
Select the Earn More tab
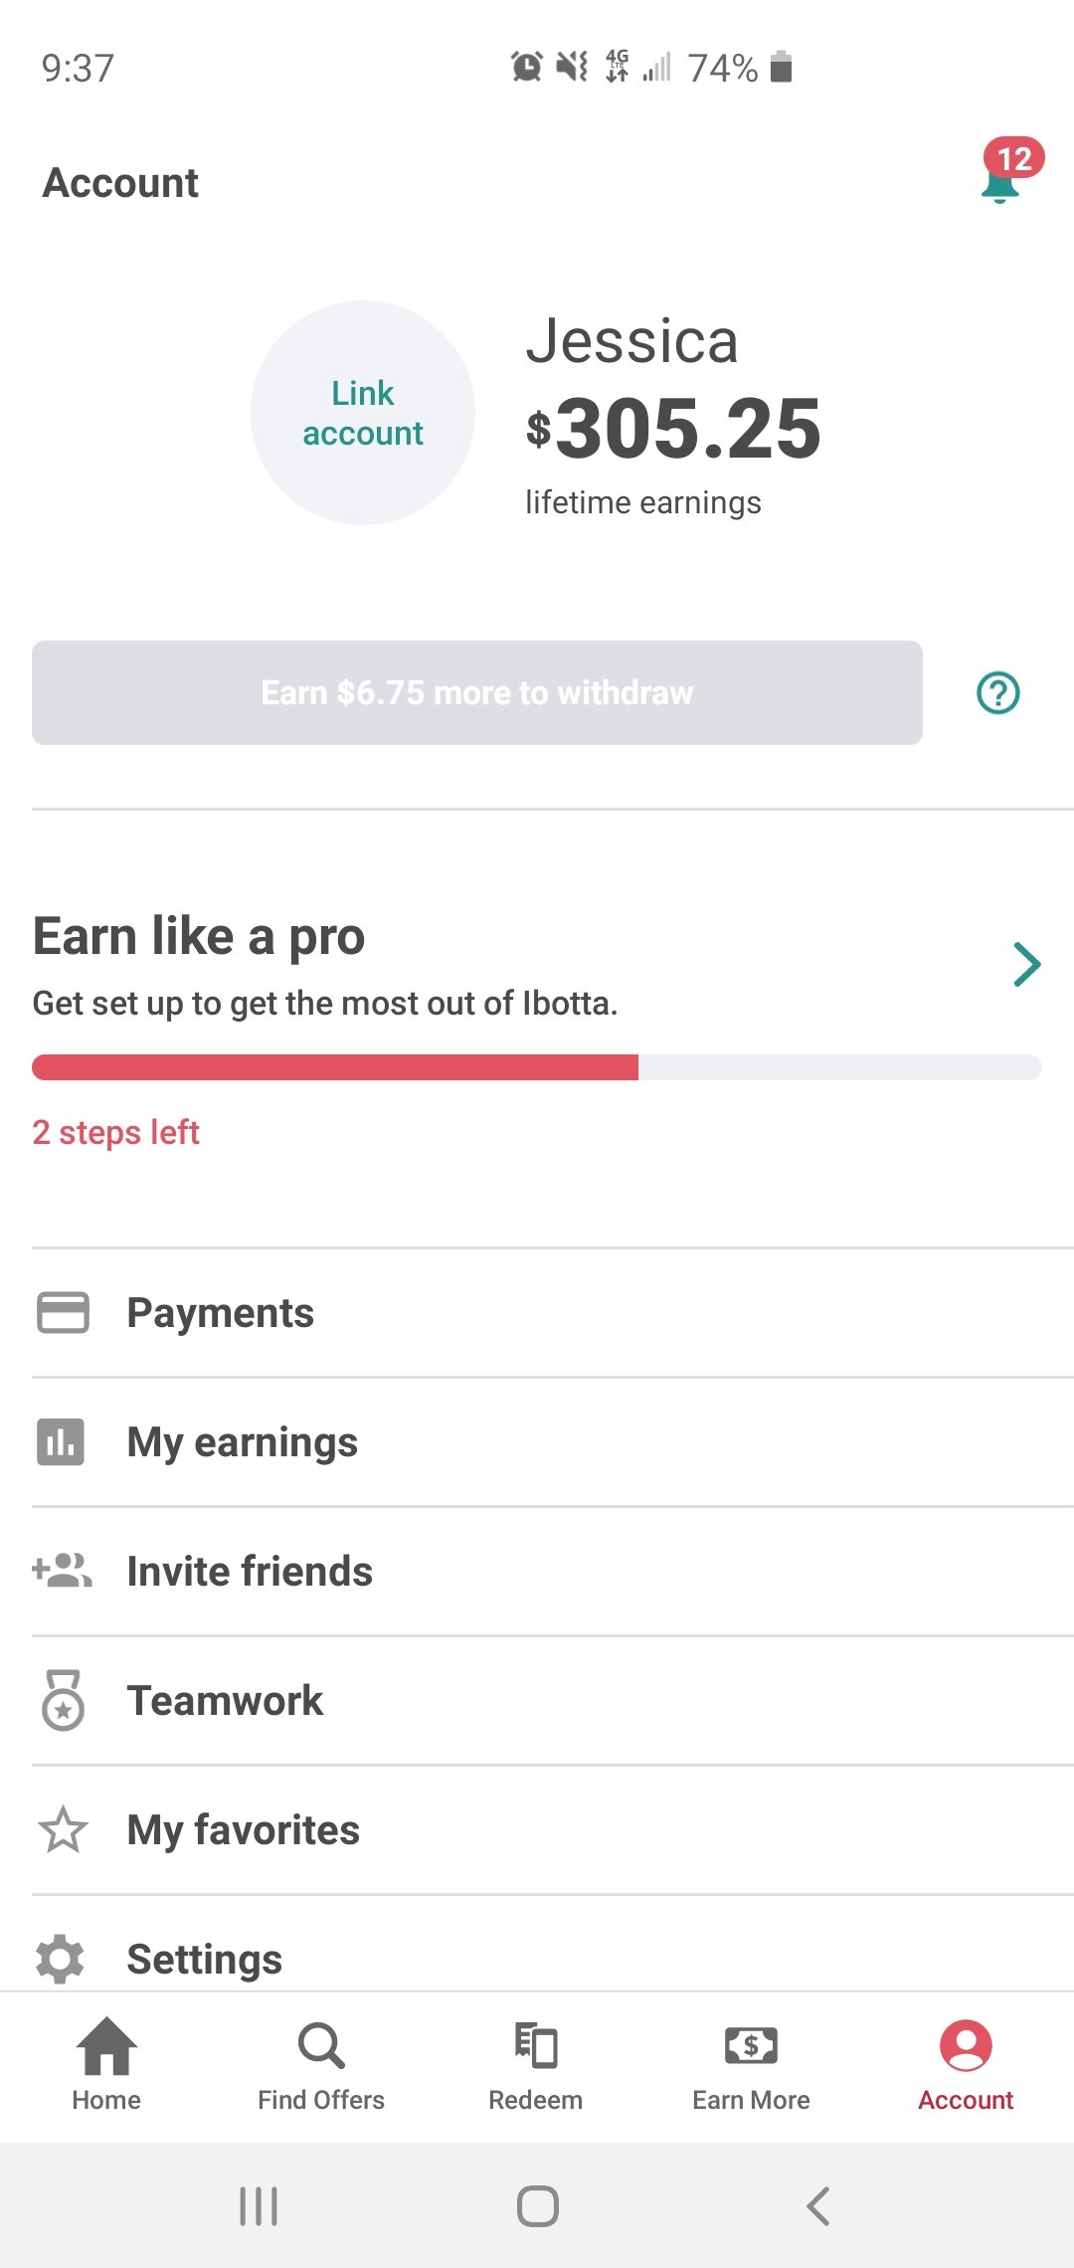[x=751, y=2065]
